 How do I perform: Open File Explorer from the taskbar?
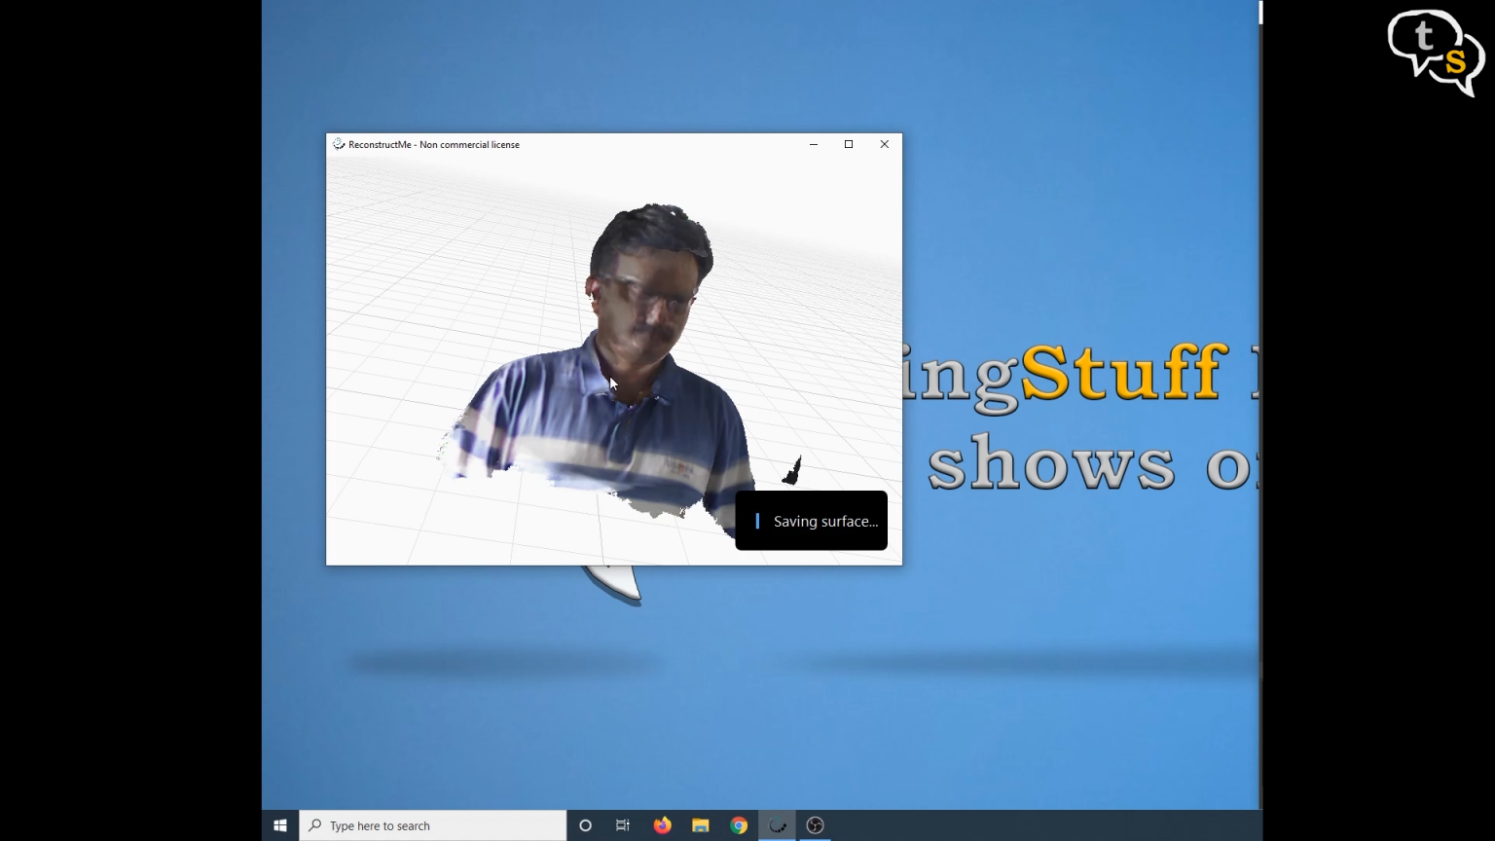pos(701,825)
